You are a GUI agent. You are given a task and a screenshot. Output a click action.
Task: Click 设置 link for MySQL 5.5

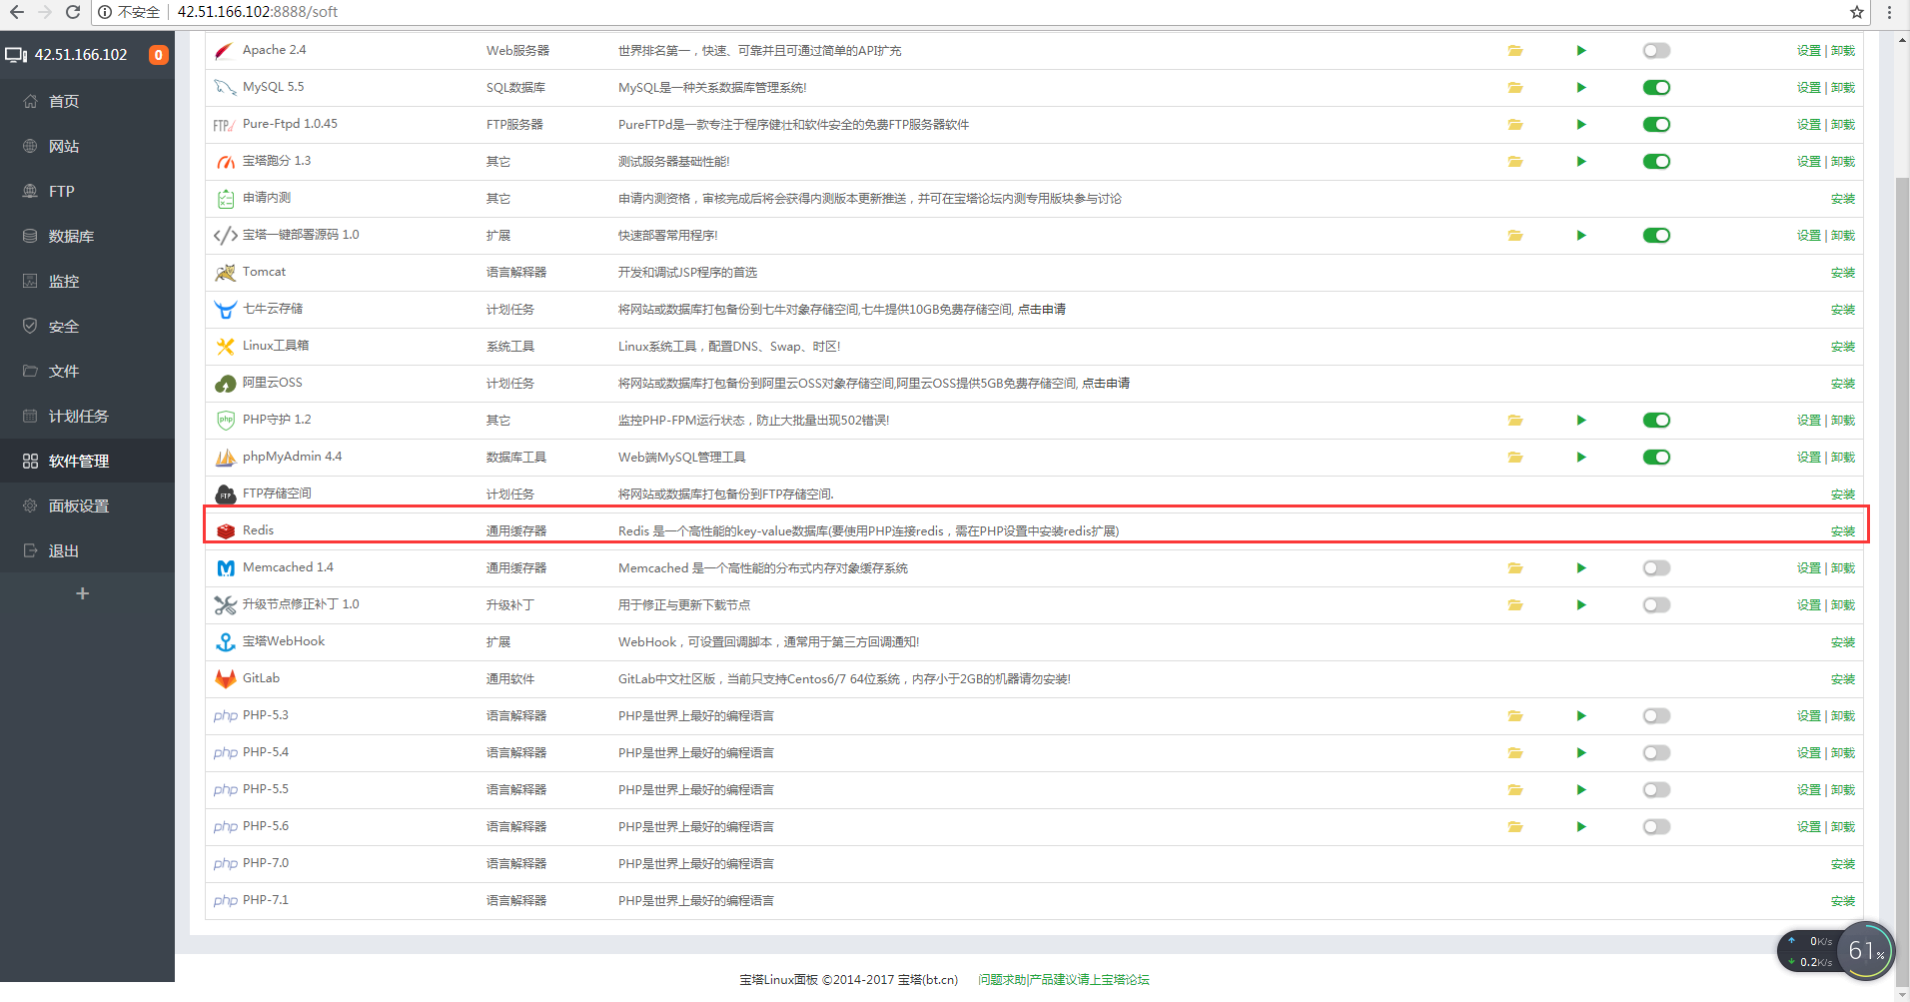click(x=1809, y=88)
